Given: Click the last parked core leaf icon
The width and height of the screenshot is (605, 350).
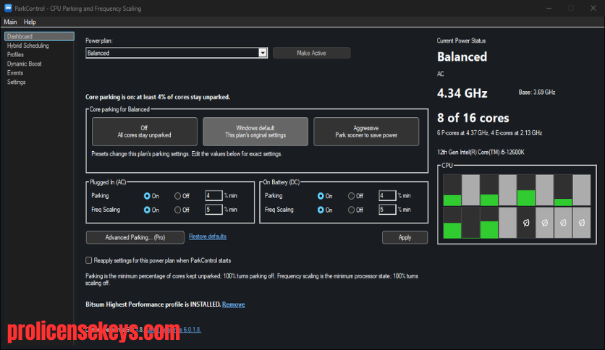Looking at the screenshot, I should [x=581, y=223].
